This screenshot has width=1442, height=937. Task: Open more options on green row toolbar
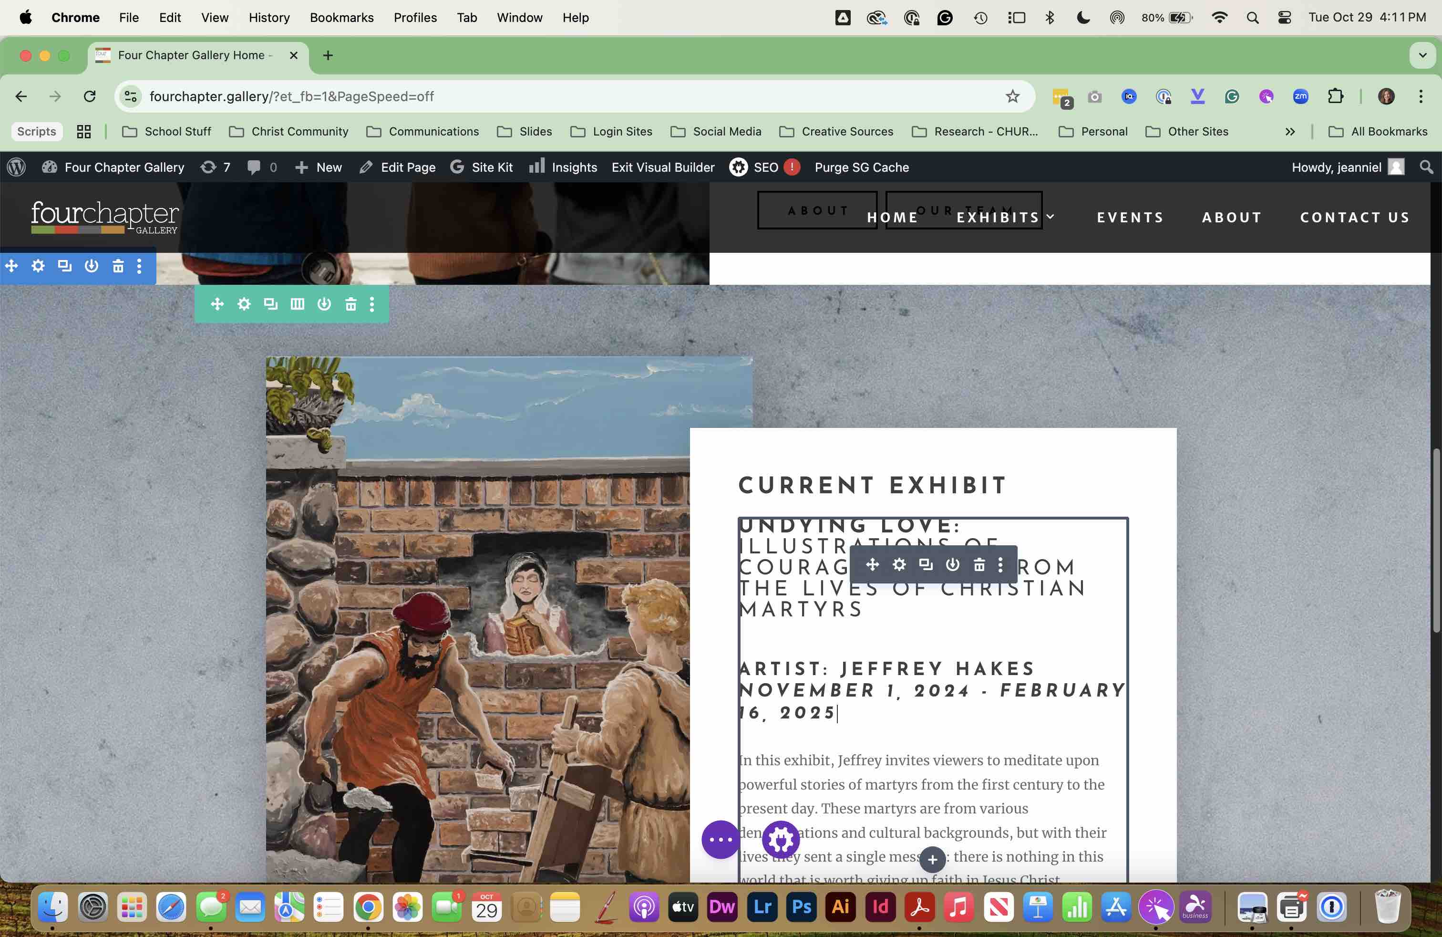372,303
